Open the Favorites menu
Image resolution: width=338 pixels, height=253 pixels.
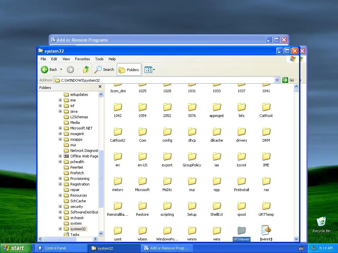(82, 59)
